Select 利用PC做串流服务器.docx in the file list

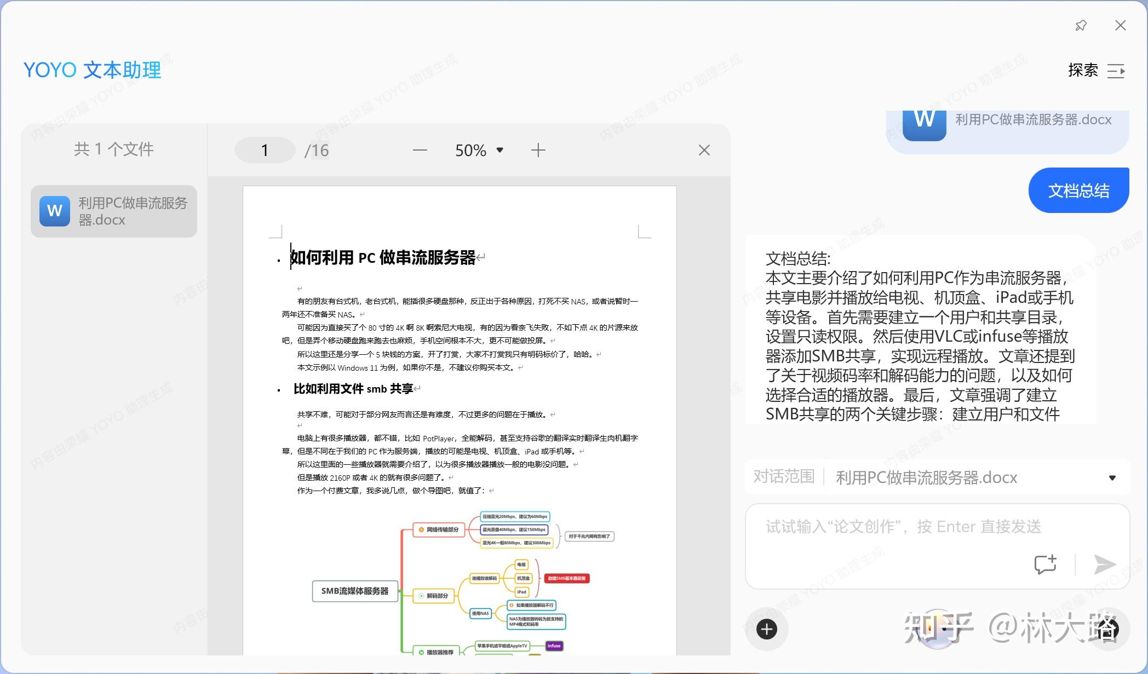[114, 211]
